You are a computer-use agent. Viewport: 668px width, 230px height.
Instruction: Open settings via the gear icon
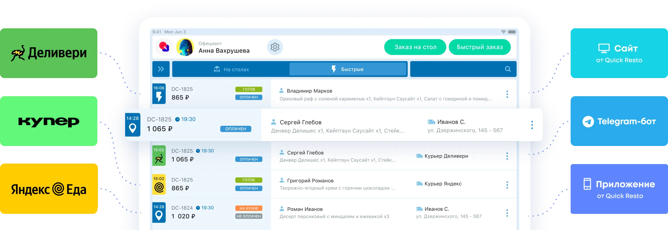click(275, 47)
